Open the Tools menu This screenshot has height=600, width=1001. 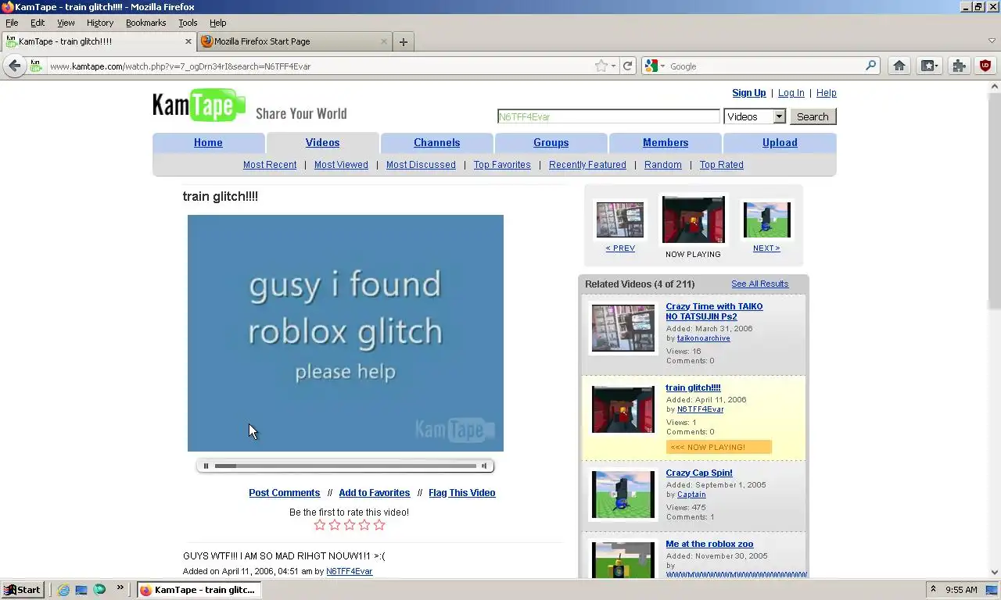coord(188,23)
